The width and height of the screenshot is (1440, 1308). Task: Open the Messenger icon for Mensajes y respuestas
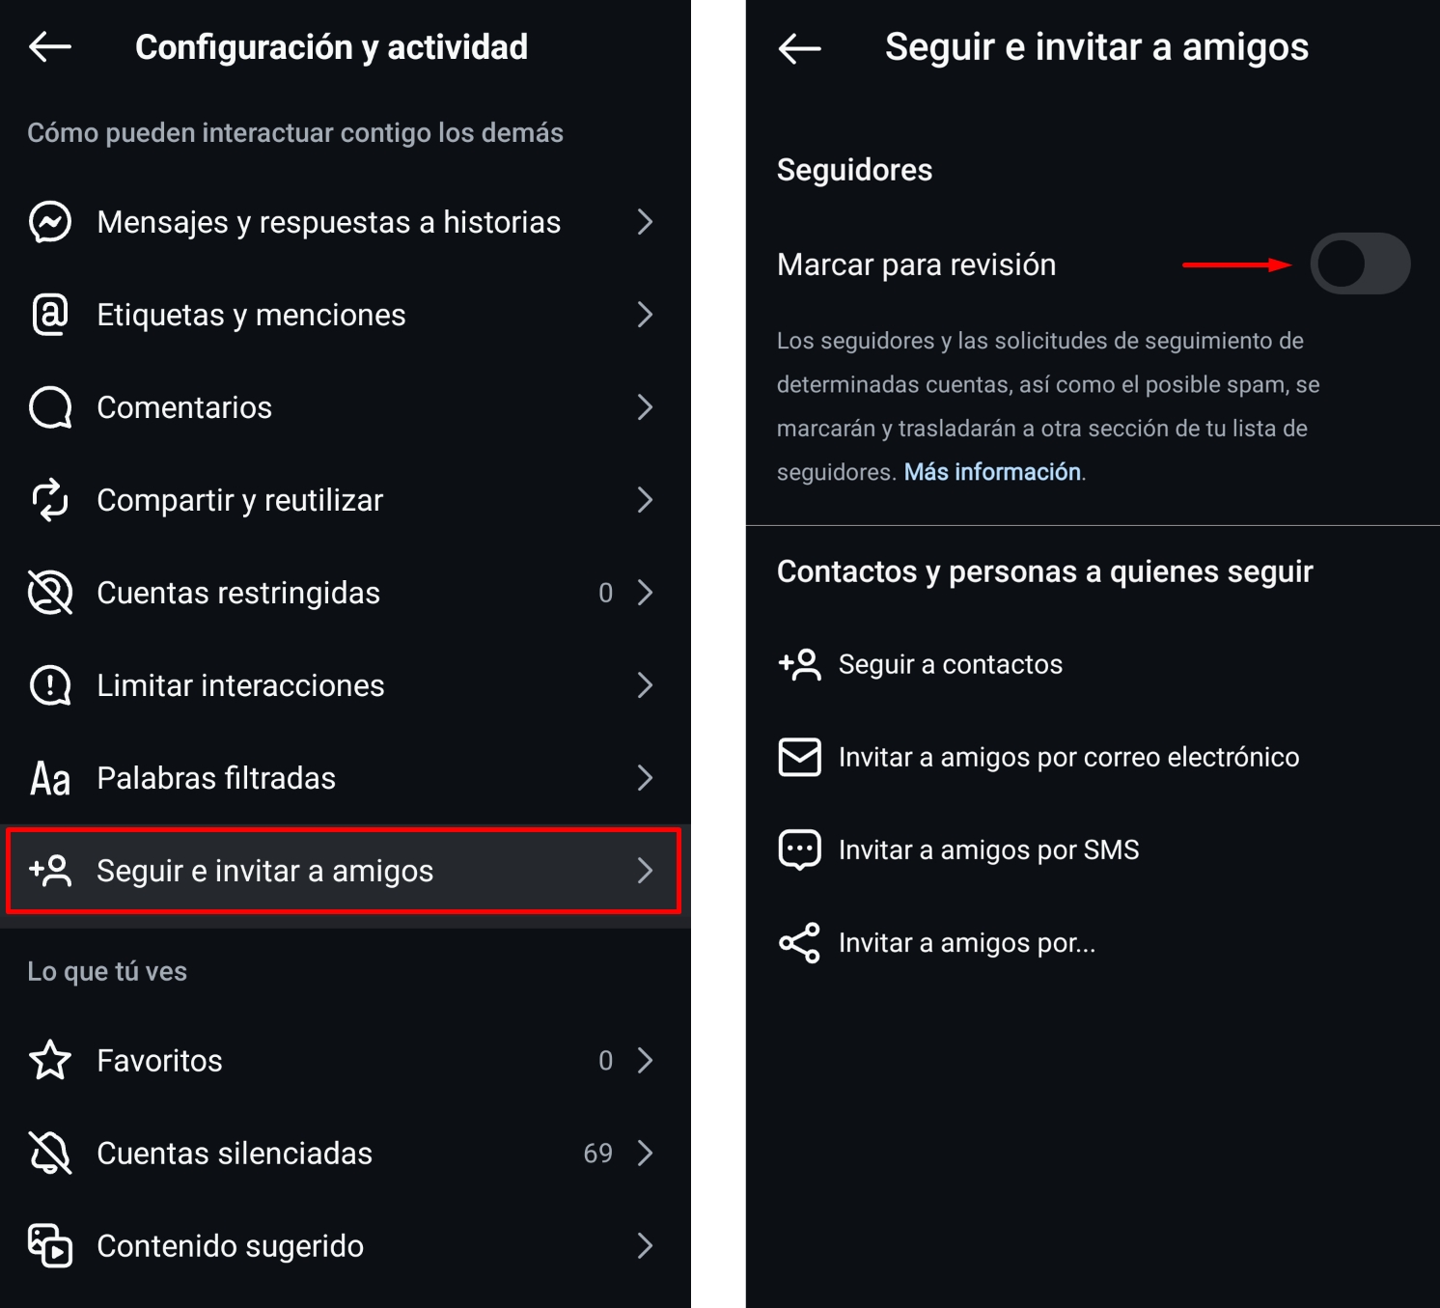[x=50, y=222]
